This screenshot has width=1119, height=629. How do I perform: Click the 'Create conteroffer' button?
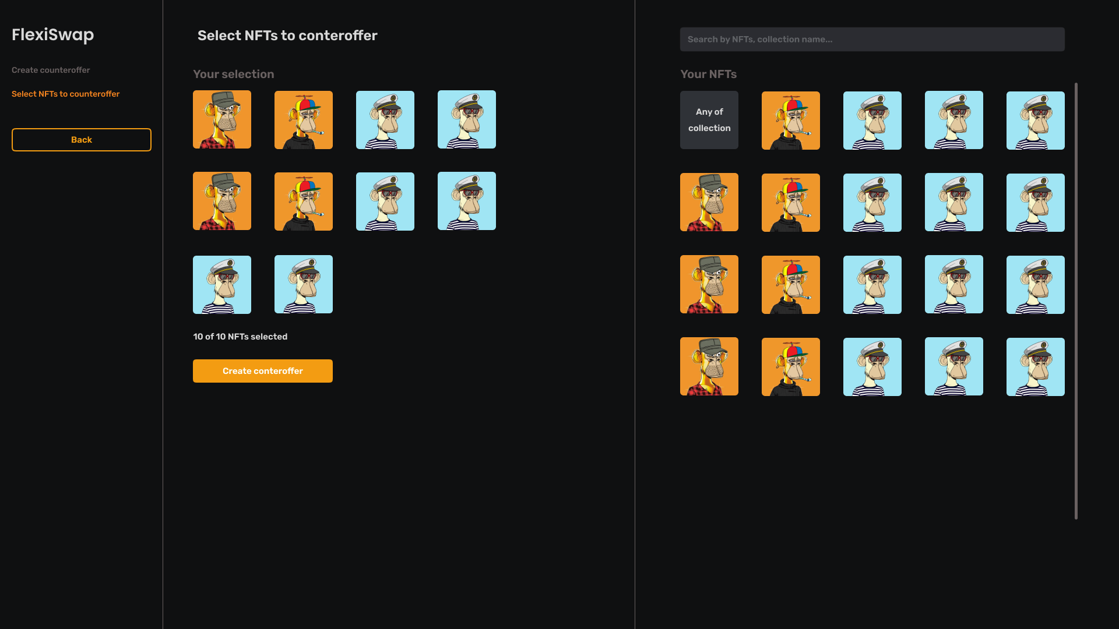pos(263,371)
